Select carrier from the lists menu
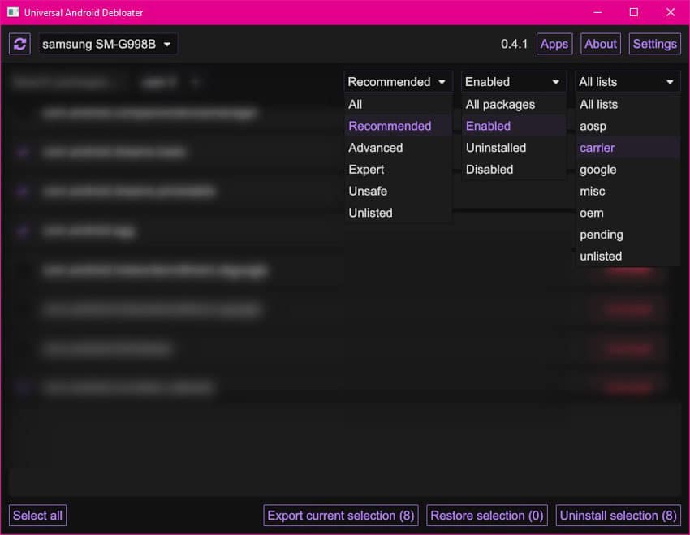Viewport: 690px width, 535px height. pyautogui.click(x=597, y=148)
